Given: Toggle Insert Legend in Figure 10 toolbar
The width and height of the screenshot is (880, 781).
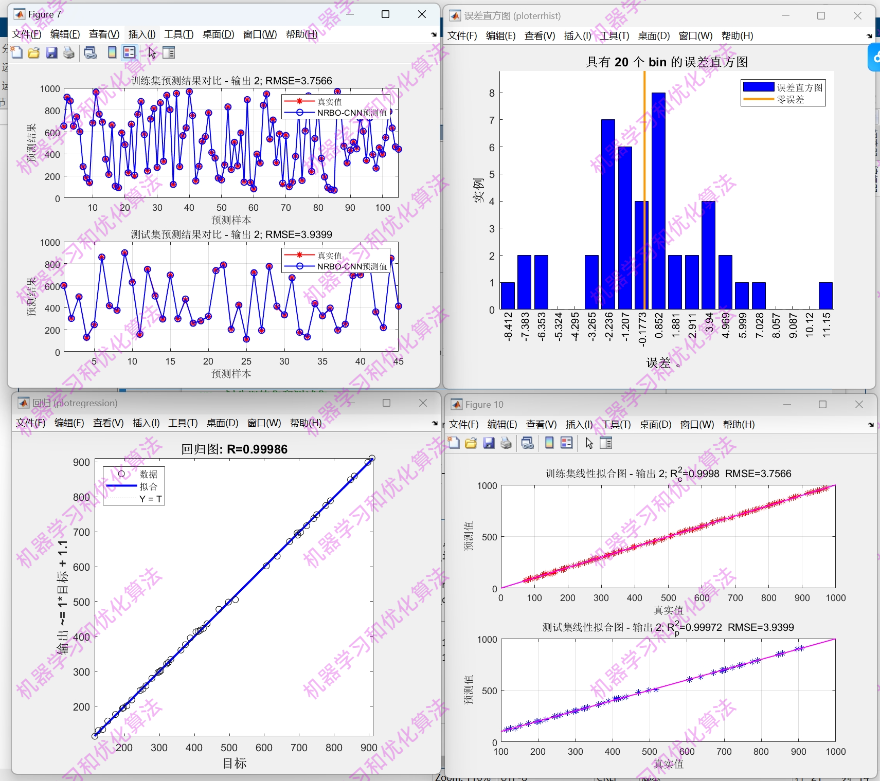Looking at the screenshot, I should tap(567, 443).
